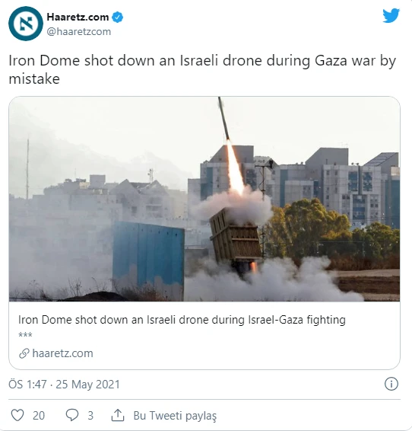Click the reply count of 3

90,416
